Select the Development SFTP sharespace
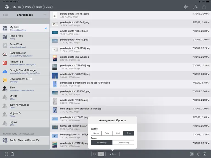 pos(25,80)
